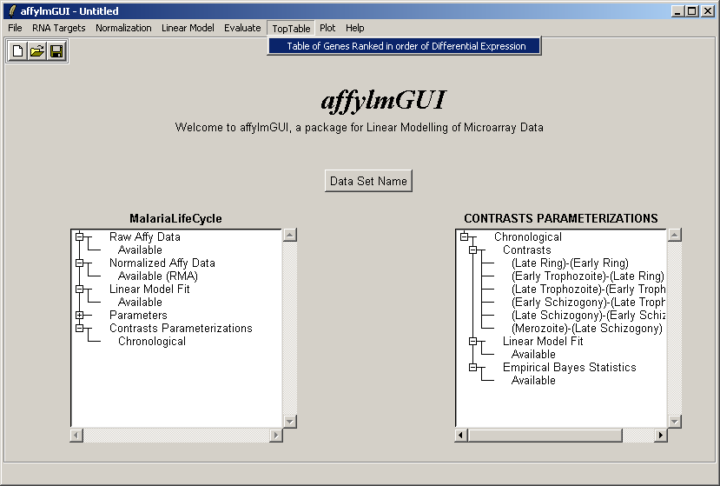720x486 pixels.
Task: Open the Linear Model menu
Action: (x=188, y=28)
